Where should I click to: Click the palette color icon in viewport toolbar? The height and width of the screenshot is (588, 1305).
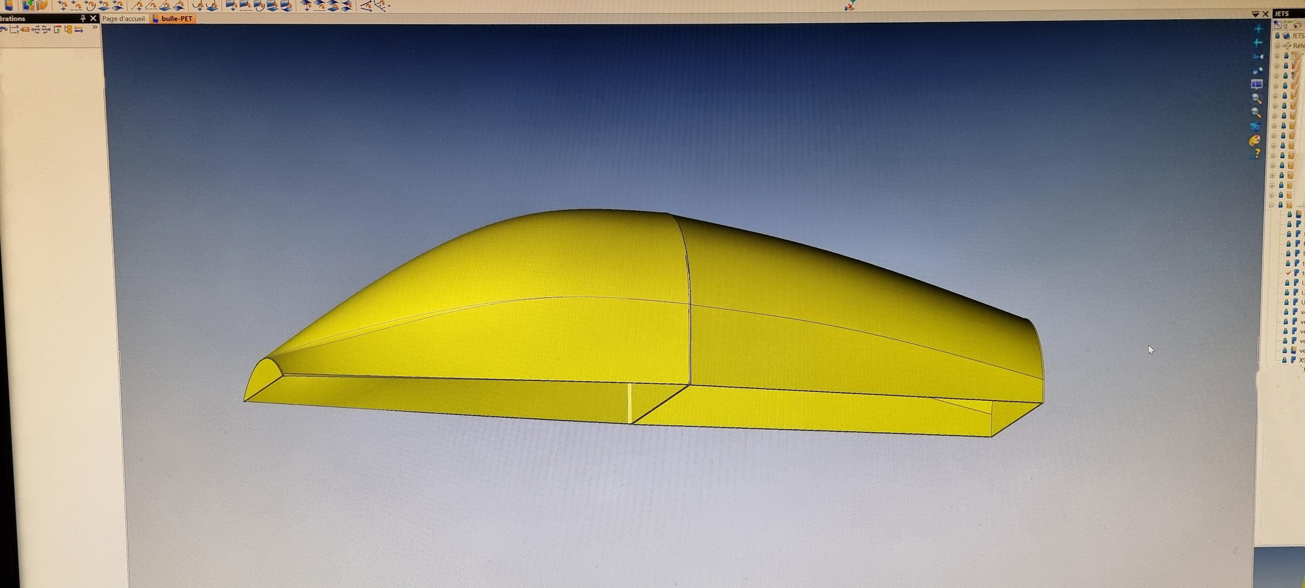pos(1255,141)
